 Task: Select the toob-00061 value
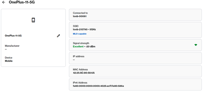(80, 16)
